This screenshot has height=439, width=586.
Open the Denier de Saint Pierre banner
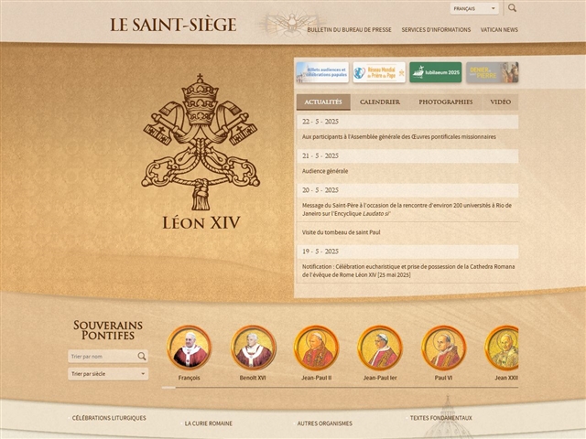click(x=493, y=72)
